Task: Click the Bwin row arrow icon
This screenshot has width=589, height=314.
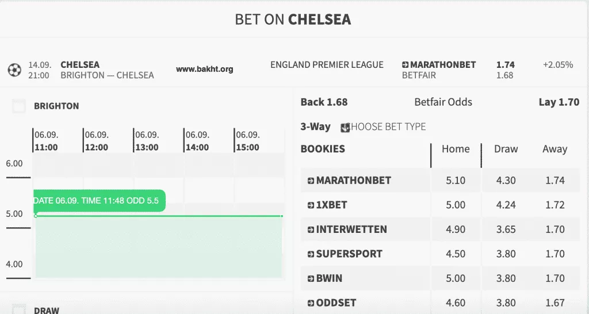Action: point(311,278)
